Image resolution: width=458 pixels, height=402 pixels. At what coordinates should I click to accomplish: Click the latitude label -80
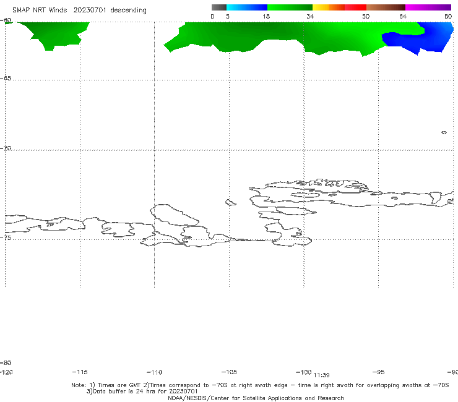point(6,362)
